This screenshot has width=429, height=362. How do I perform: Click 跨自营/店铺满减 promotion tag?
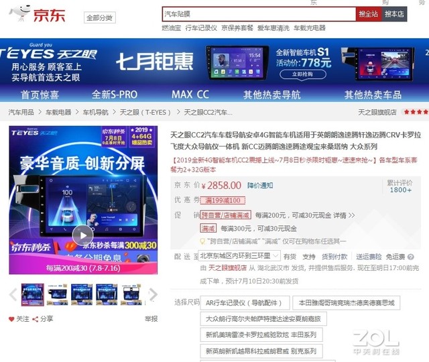pos(226,215)
